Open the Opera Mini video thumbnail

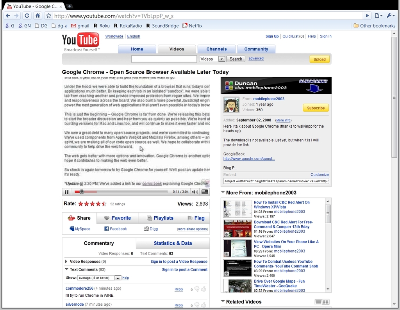[237, 248]
